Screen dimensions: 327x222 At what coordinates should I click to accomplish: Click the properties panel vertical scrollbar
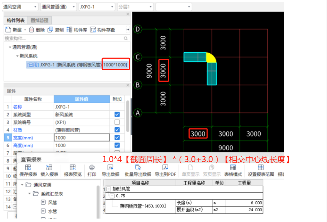[x=128, y=116]
